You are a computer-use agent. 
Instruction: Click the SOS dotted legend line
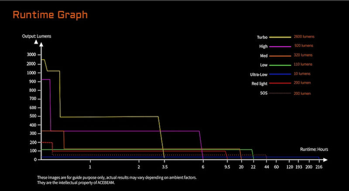click(x=280, y=93)
